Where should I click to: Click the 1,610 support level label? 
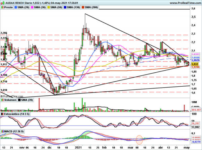[x=4, y=90]
